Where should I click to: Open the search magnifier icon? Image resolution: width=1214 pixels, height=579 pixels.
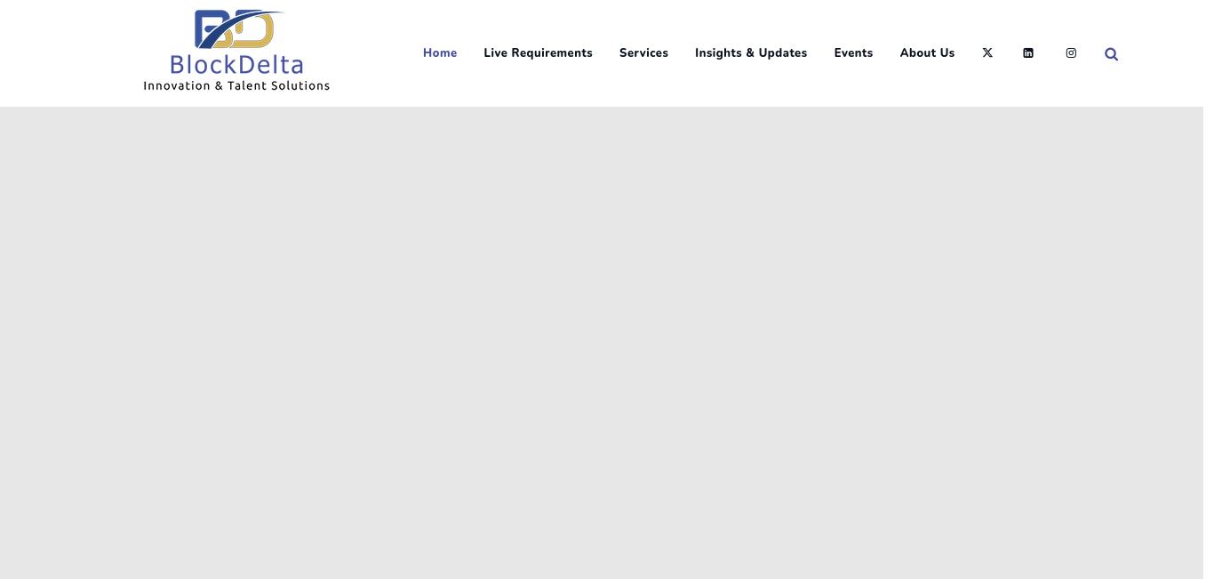coord(1111,54)
